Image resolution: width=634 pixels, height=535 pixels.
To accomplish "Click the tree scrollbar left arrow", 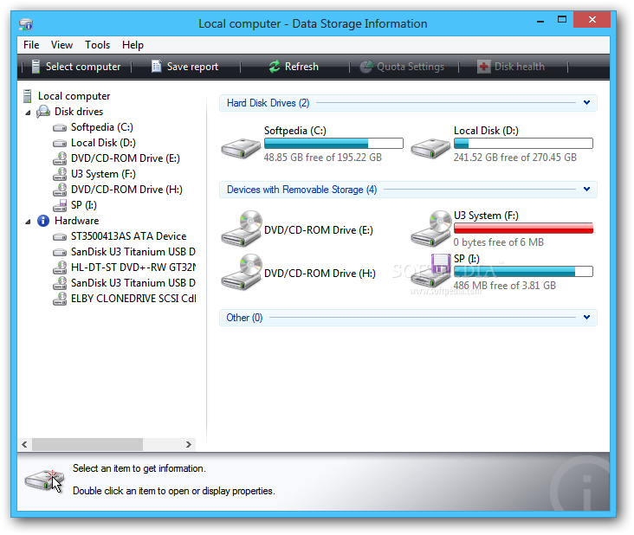I will tap(24, 444).
